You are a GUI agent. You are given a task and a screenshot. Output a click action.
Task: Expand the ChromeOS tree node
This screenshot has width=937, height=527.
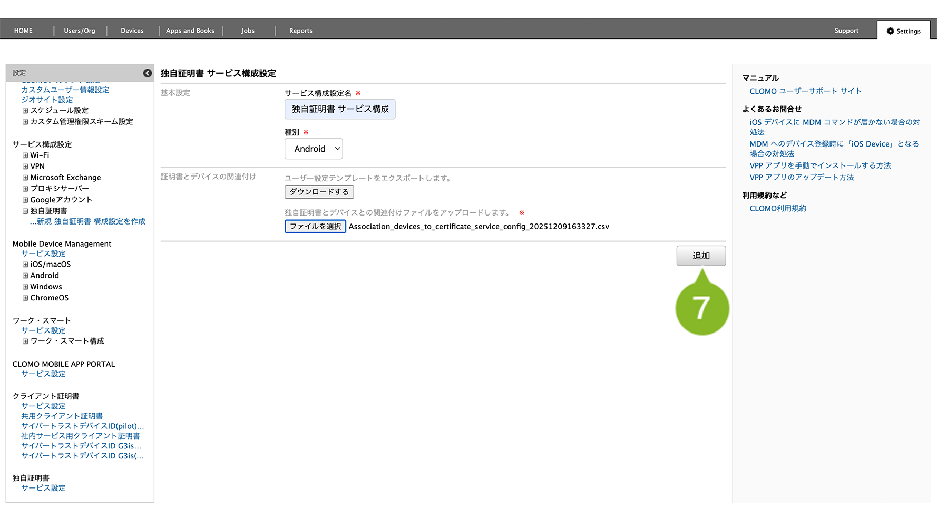coord(25,298)
